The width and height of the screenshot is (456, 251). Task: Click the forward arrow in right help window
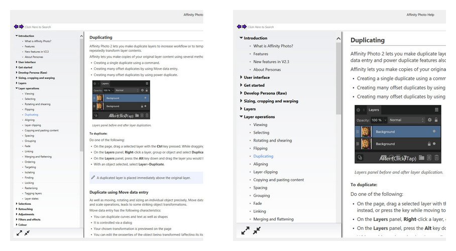pyautogui.click(x=244, y=27)
